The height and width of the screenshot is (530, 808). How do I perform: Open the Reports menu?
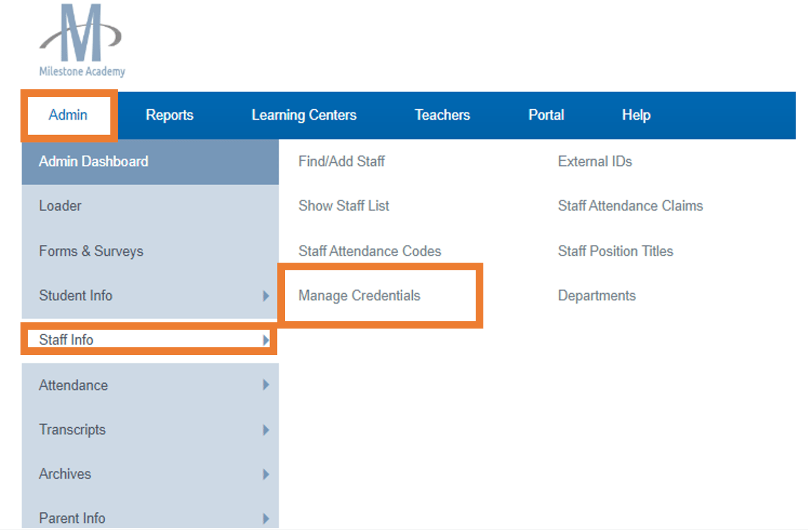169,115
